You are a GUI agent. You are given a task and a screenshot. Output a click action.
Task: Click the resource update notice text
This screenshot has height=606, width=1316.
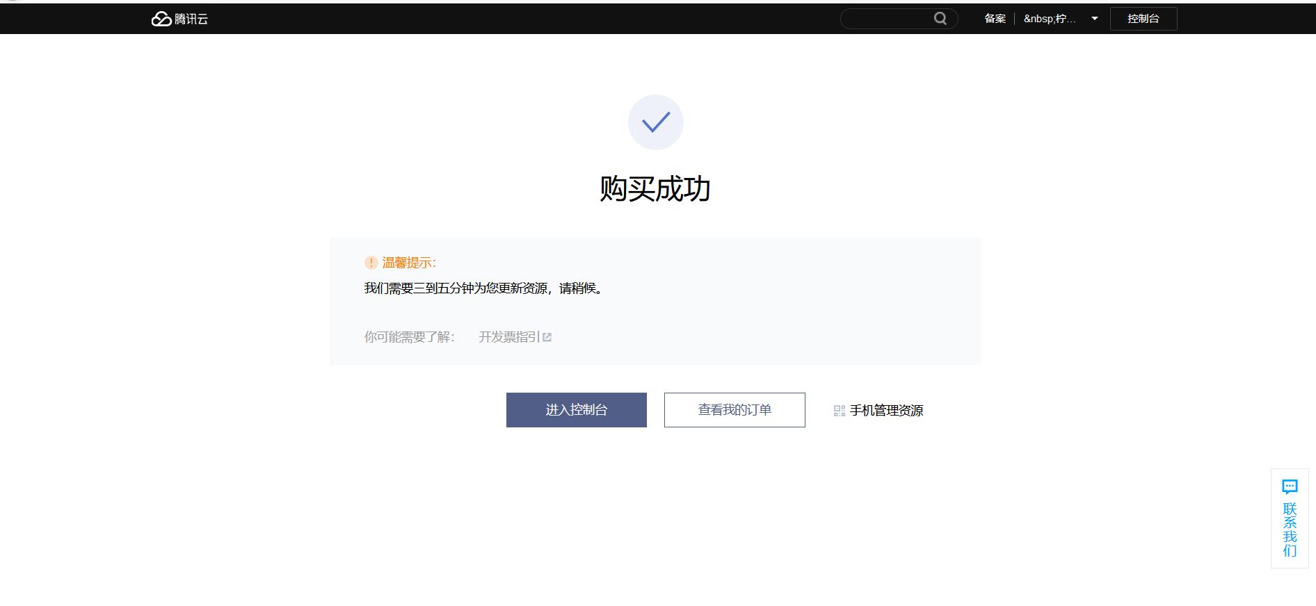point(485,288)
